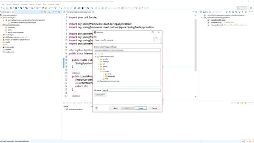Select gradlew.bat in Project Explorer
The width and height of the screenshot is (254, 143).
point(10,52)
